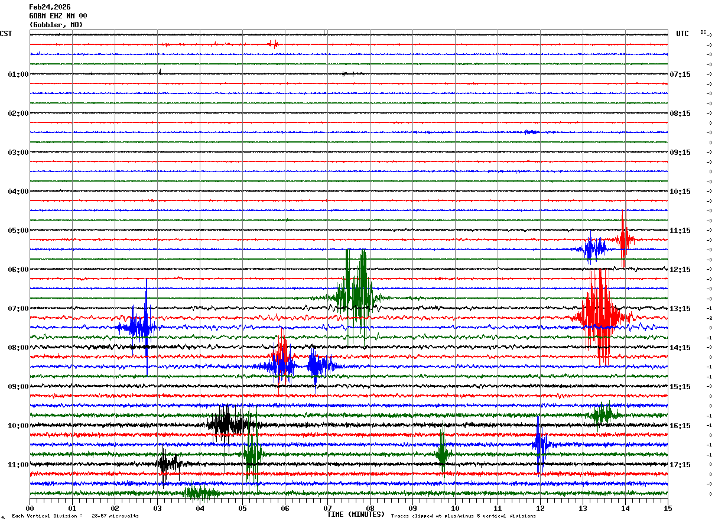Select the 10:00 CST time label
The height and width of the screenshot is (524, 715).
pos(18,426)
